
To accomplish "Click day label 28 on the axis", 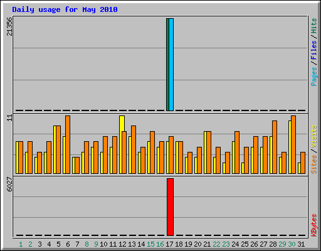I will point(273,244).
